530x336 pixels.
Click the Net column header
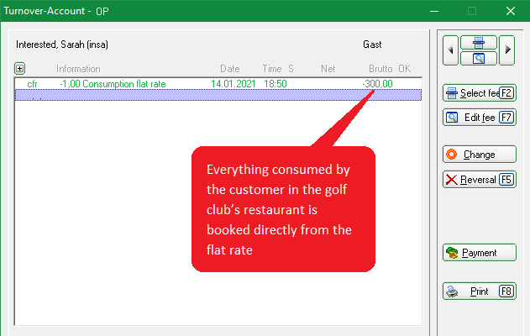(328, 69)
